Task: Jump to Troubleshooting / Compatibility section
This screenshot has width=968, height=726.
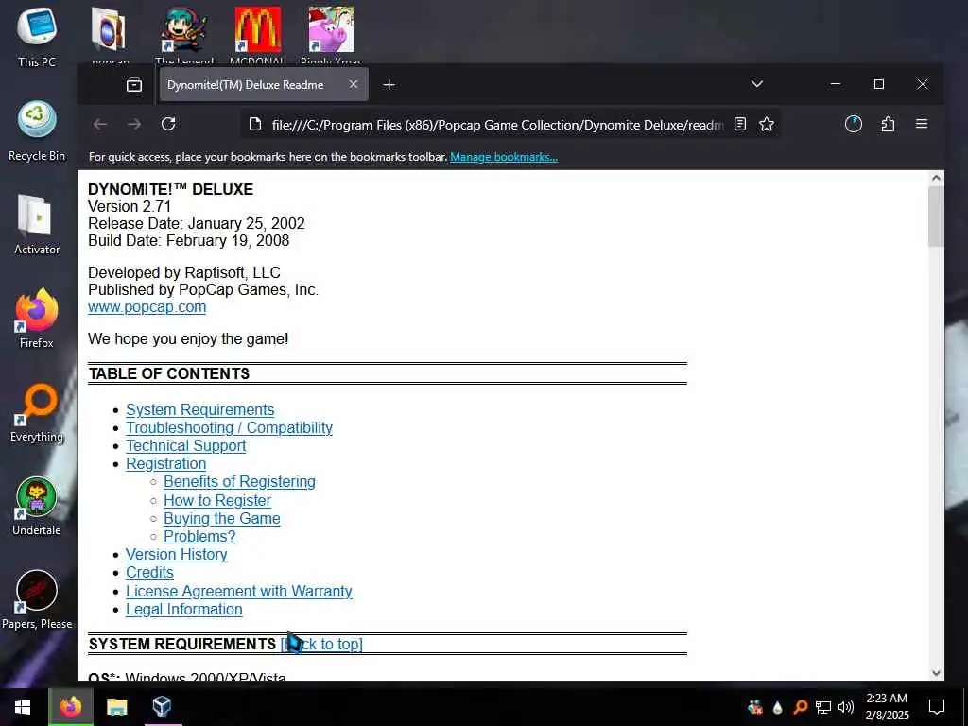Action: pos(229,428)
